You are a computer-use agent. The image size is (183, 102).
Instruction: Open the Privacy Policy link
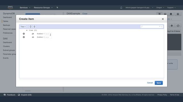[162, 95]
